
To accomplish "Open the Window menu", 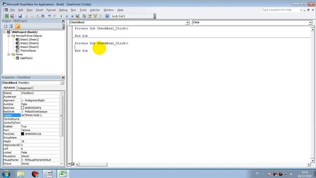I will pos(109,10).
